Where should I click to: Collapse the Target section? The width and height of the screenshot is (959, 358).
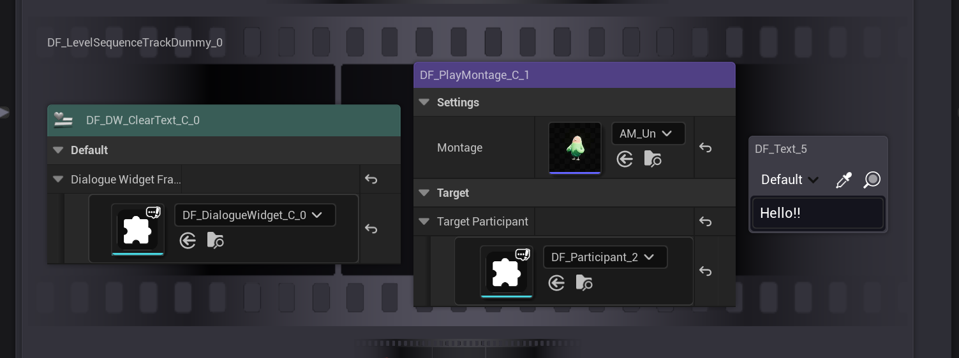tap(424, 193)
